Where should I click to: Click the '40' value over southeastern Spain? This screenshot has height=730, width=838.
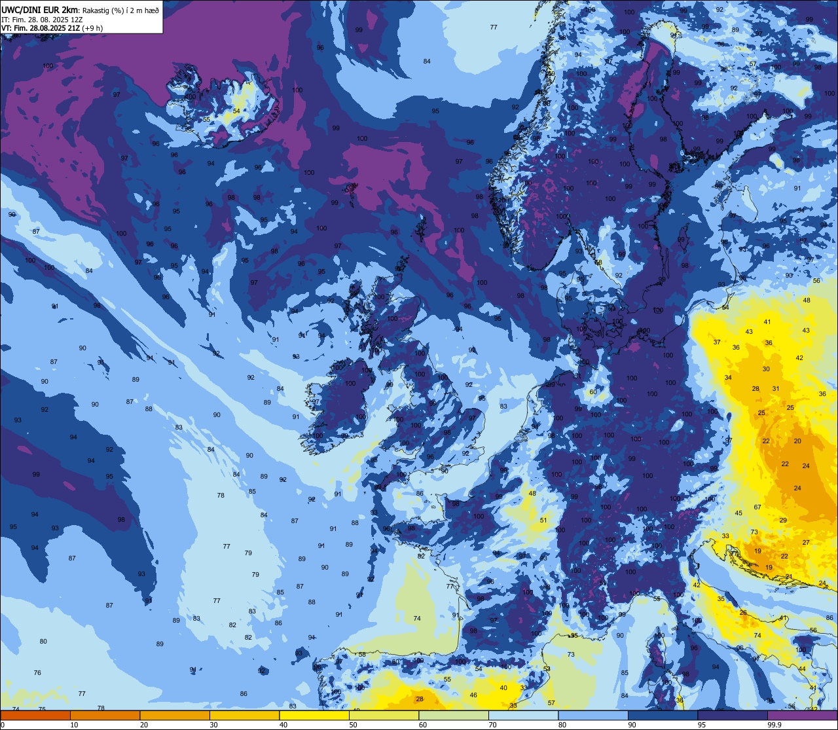pos(503,688)
